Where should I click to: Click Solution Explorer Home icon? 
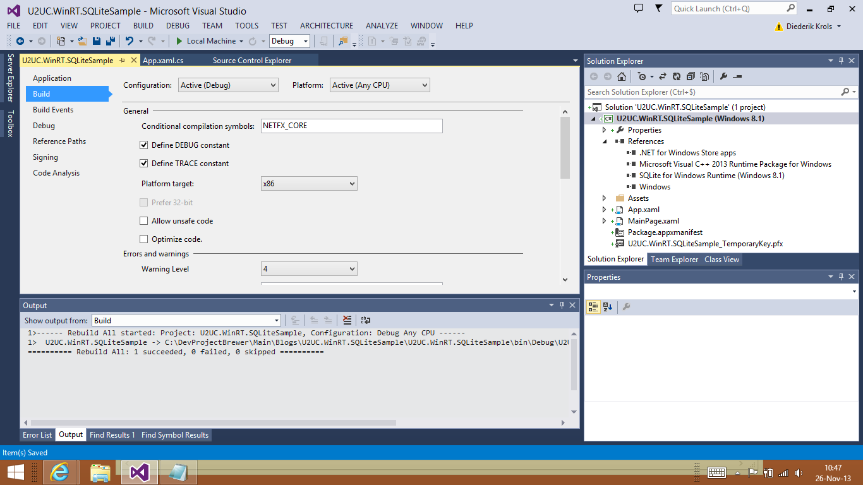tap(622, 76)
